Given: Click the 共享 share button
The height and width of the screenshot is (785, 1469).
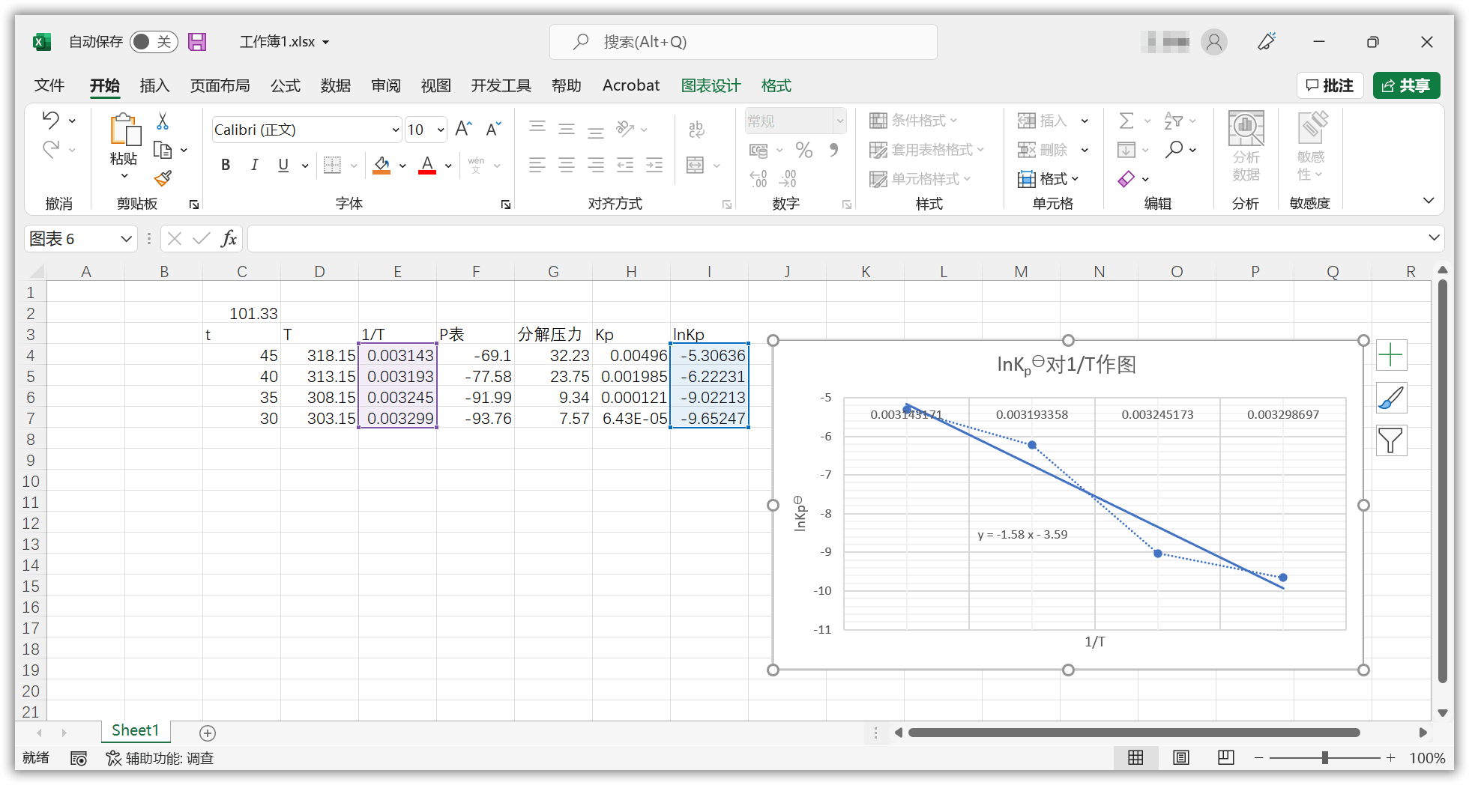Looking at the screenshot, I should click(1407, 85).
